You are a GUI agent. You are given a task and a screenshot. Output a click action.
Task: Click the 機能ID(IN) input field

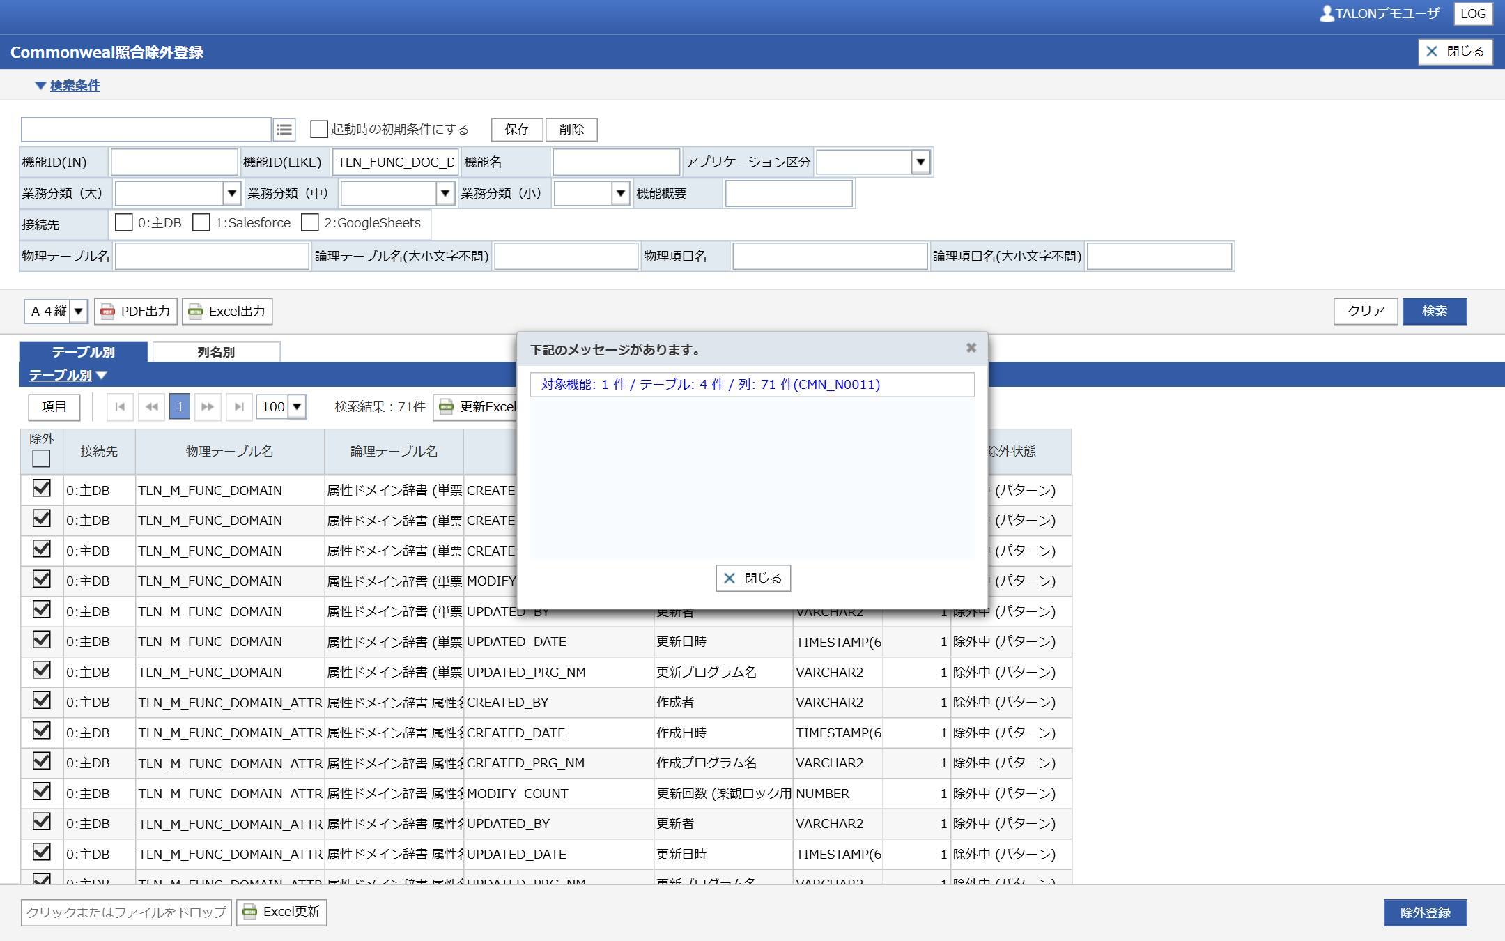click(x=174, y=162)
